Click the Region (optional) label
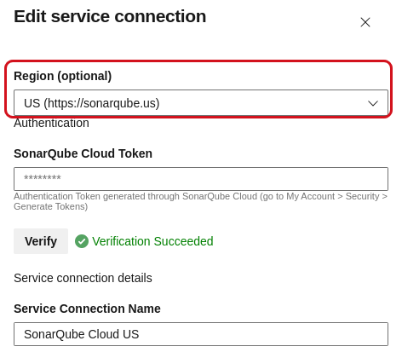402x358 pixels. 63,76
